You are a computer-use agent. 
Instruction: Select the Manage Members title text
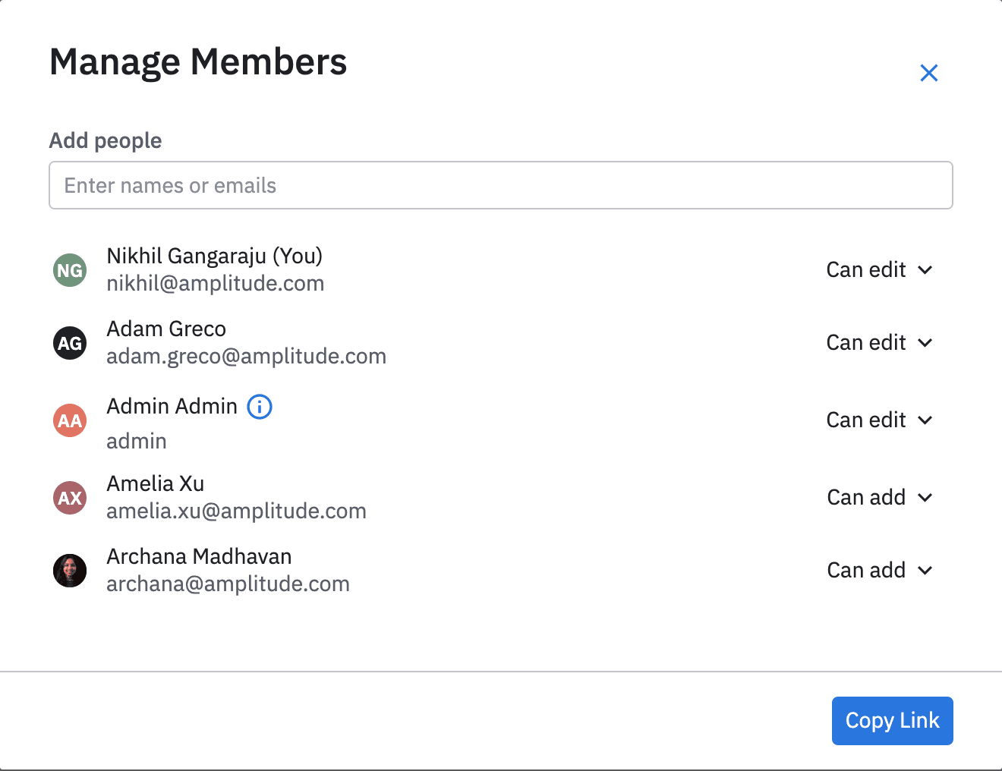(x=198, y=62)
